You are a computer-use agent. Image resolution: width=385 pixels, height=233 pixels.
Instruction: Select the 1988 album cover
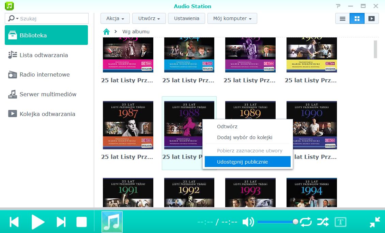pyautogui.click(x=183, y=125)
